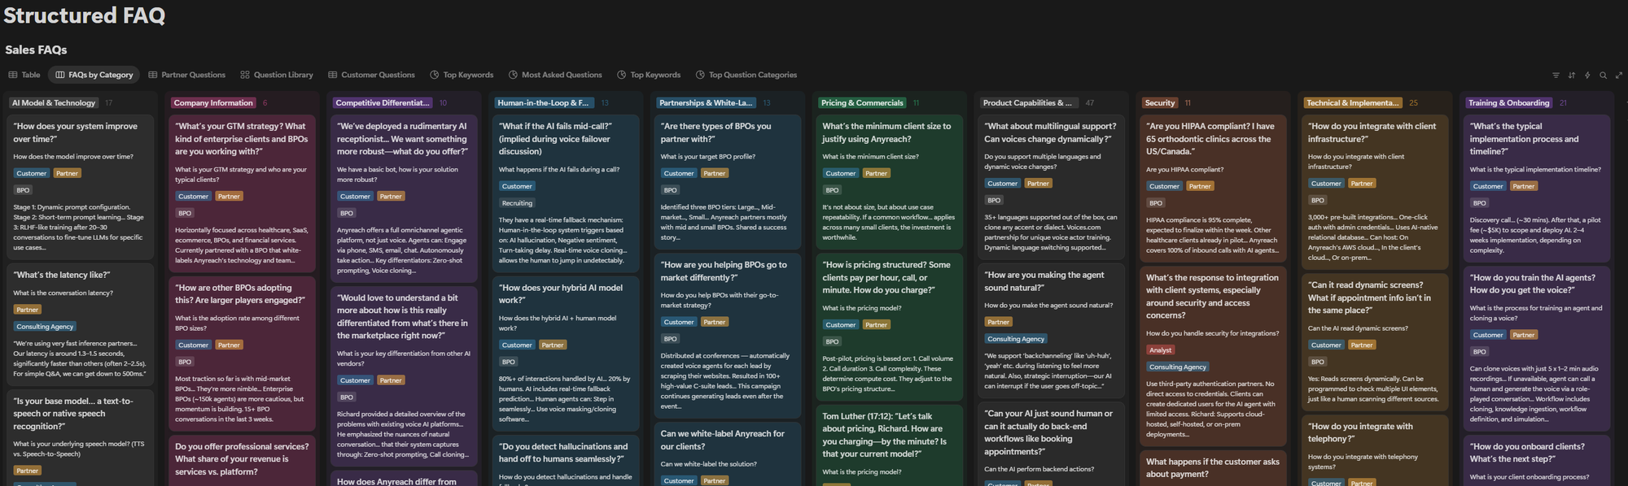The width and height of the screenshot is (1628, 486).
Task: Open the Tom Luther pricing card
Action: pos(890,446)
